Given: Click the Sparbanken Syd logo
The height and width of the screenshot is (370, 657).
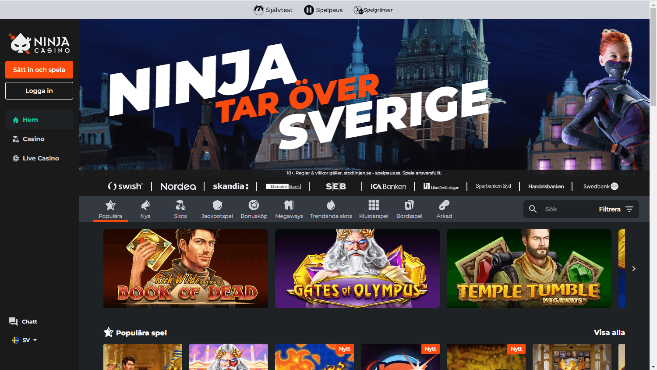Looking at the screenshot, I should pos(494,186).
